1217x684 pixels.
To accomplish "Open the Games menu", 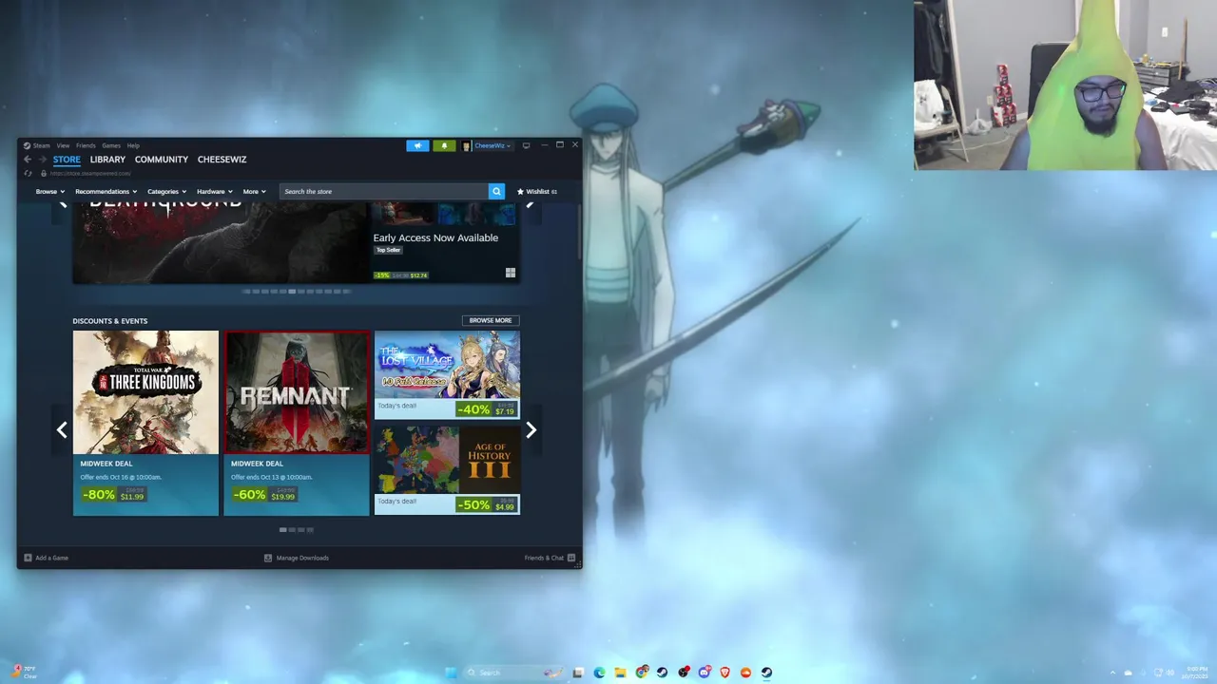I will (x=111, y=145).
